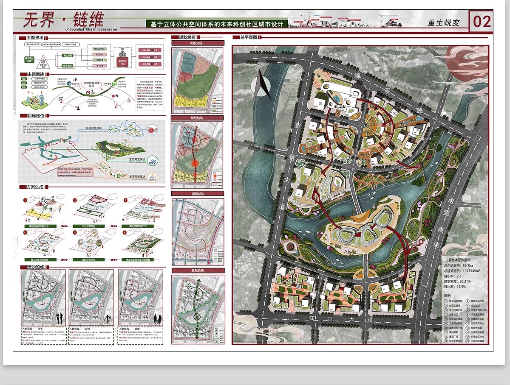Viewport: 510px width, 385px height.
Task: Select the pedestrian figure icon in the theme diagram
Action: 77,109
